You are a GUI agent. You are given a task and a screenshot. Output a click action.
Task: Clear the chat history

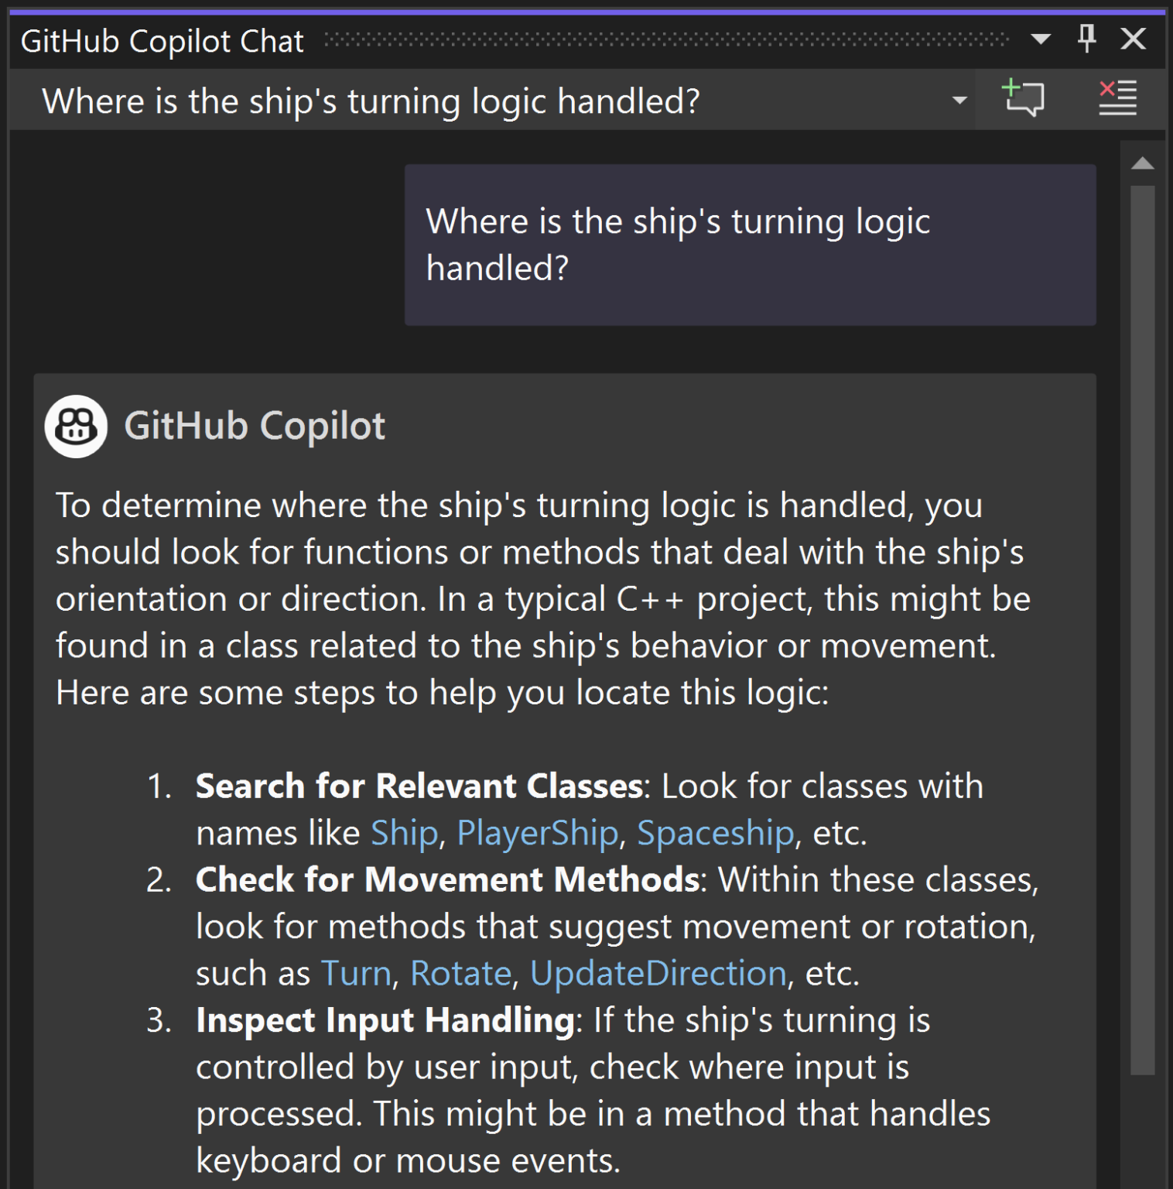[1116, 99]
